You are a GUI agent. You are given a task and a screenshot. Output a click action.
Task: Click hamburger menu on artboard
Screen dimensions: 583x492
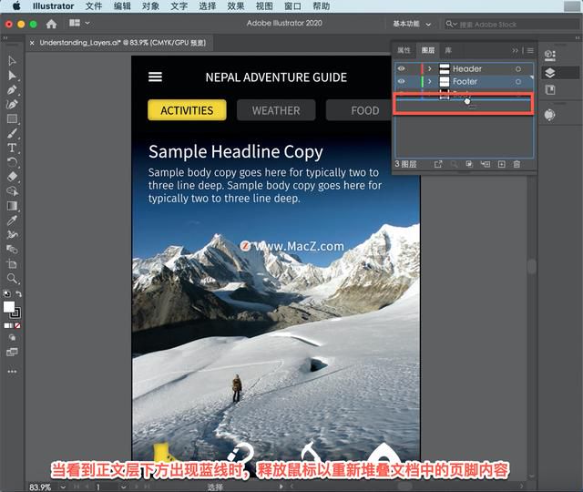(155, 77)
